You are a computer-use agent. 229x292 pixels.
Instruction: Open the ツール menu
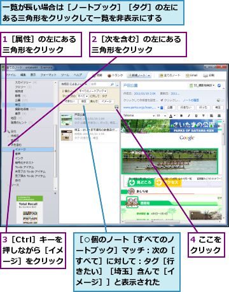click(x=65, y=75)
